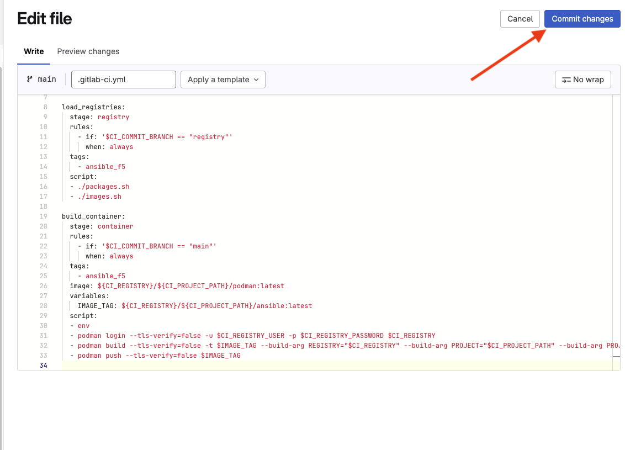Click line number 8 in gutter

pos(45,107)
